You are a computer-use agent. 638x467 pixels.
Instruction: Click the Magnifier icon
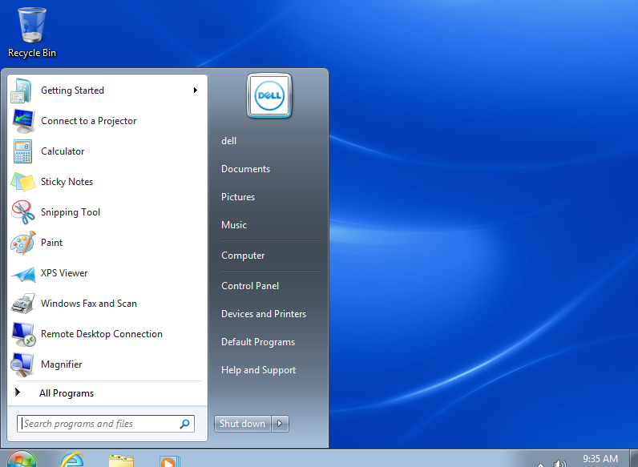22,364
